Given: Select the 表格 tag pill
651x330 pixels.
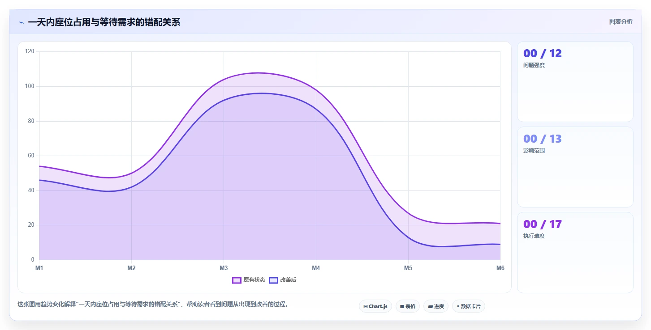Looking at the screenshot, I should click(x=407, y=306).
